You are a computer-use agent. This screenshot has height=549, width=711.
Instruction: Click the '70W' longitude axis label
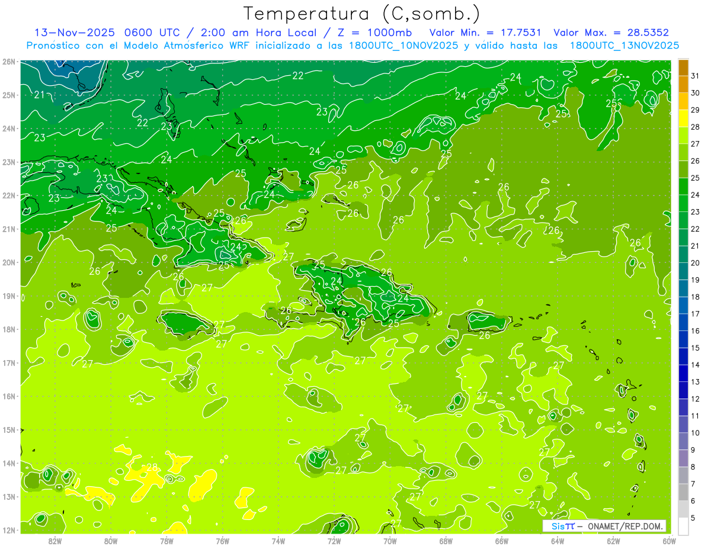pyautogui.click(x=390, y=540)
